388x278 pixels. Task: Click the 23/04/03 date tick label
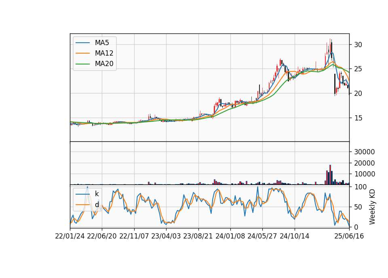pos(166,237)
